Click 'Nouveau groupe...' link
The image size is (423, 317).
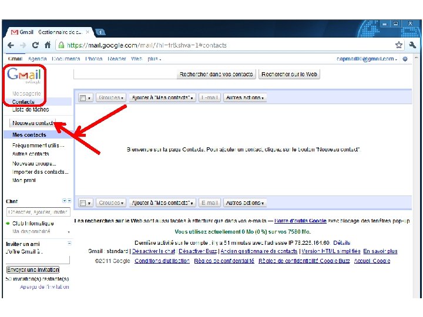click(34, 164)
